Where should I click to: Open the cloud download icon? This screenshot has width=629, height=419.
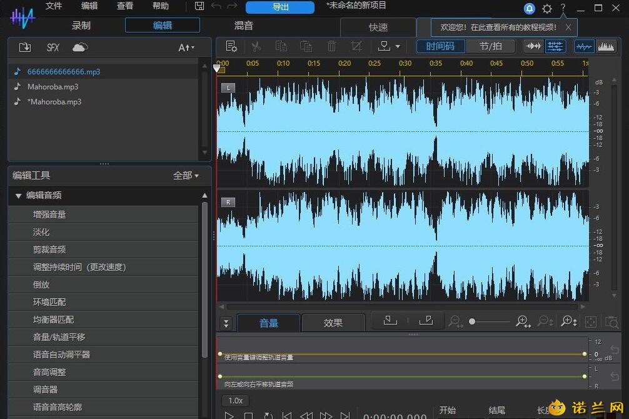click(80, 48)
